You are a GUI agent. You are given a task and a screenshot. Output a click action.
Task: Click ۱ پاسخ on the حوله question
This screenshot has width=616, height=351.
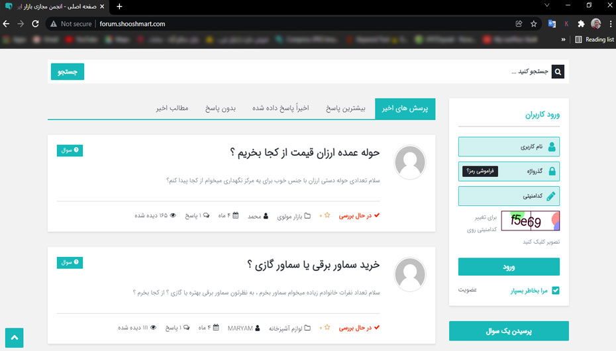click(197, 216)
